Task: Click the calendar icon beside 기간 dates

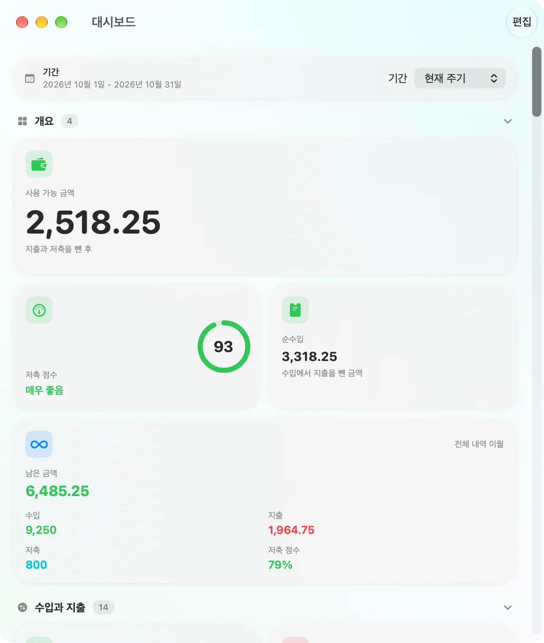Action: point(30,79)
